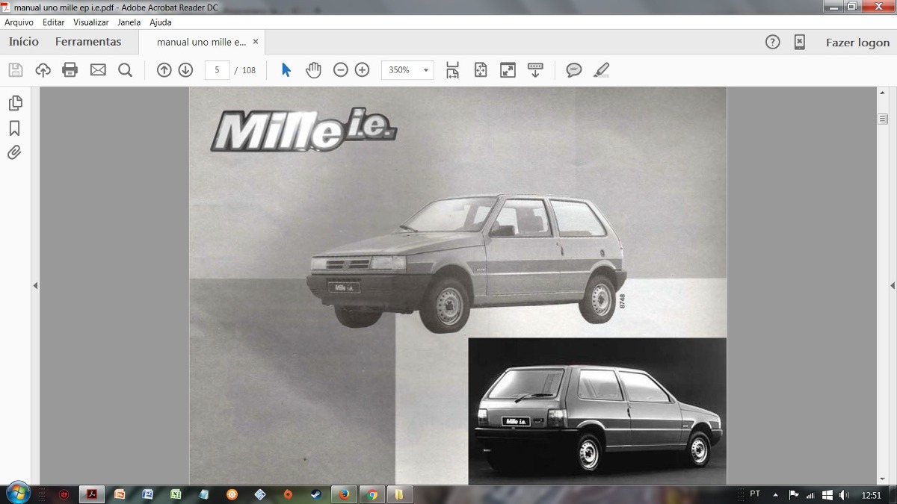Screen dimensions: 897x504
Task: Open the bookmarks panel
Action: (14, 128)
